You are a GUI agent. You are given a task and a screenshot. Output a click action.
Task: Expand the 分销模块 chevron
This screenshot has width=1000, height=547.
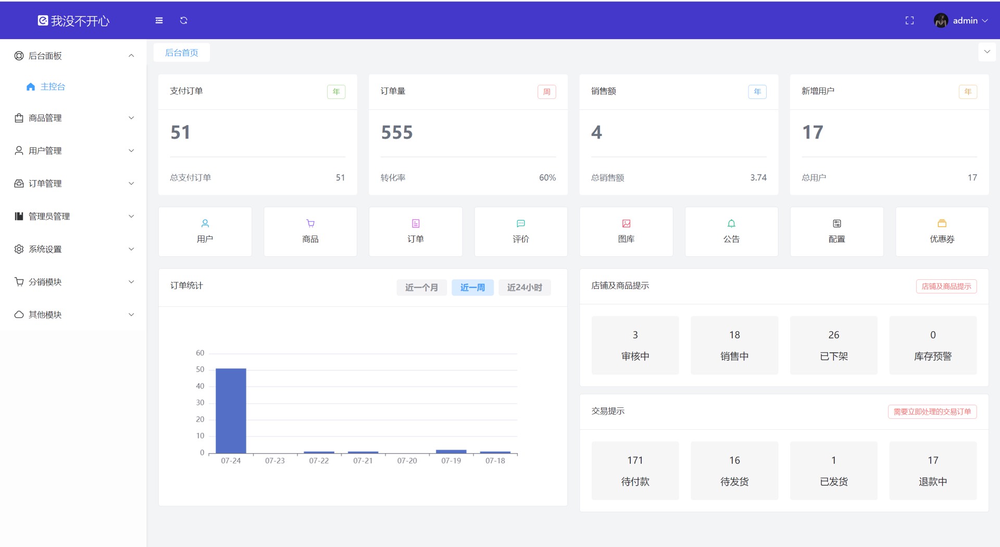click(x=131, y=282)
